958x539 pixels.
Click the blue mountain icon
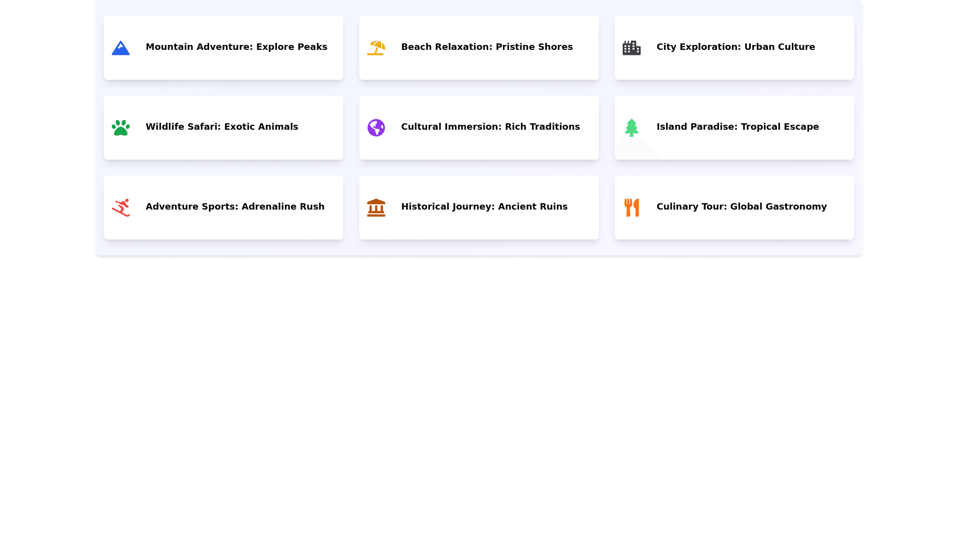121,48
